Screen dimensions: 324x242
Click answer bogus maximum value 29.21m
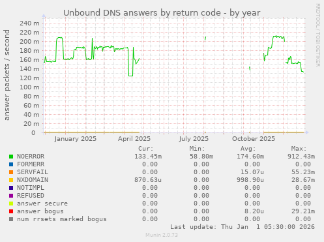[x=303, y=211]
